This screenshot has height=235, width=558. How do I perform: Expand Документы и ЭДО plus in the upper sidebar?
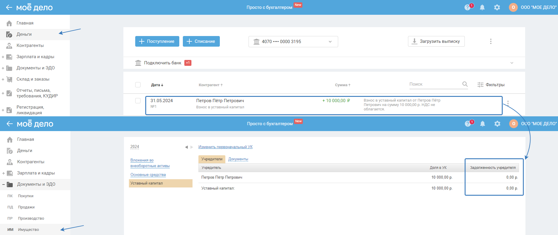click(x=3, y=68)
